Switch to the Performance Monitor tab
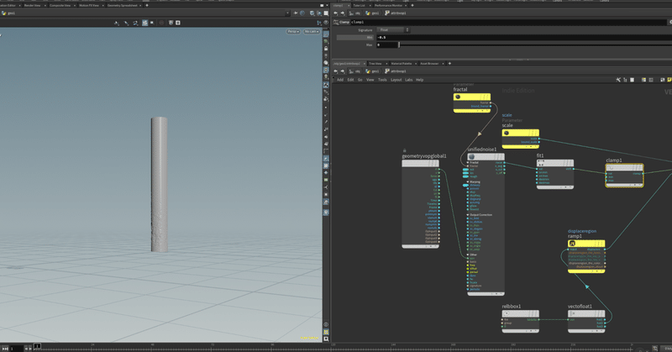Viewport: 672px width, 352px height. [x=388, y=6]
